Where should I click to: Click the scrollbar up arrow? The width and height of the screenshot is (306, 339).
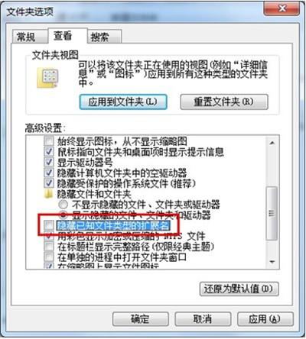coord(272,143)
